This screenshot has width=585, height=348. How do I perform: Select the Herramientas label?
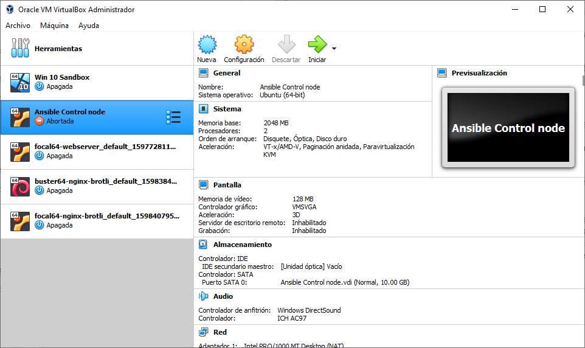(x=58, y=49)
